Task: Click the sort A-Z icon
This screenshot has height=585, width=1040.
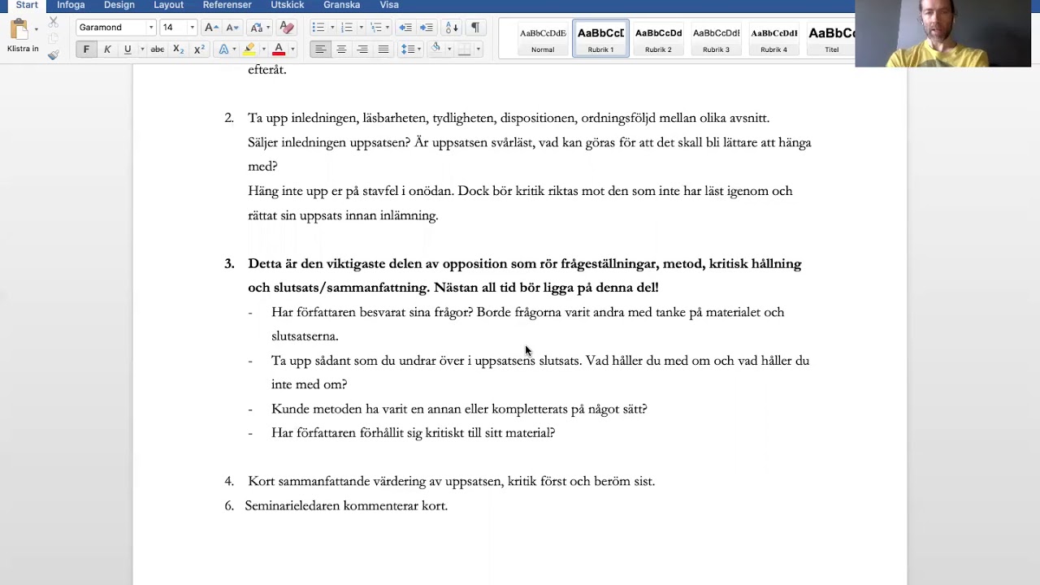Action: pyautogui.click(x=452, y=28)
